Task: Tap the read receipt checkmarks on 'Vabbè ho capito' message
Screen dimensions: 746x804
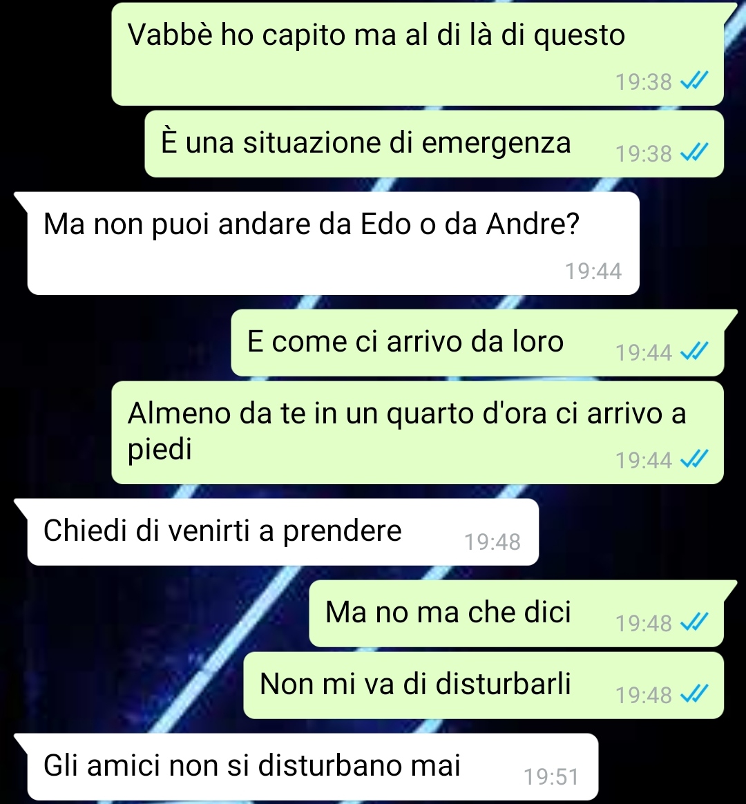Action: click(x=694, y=81)
